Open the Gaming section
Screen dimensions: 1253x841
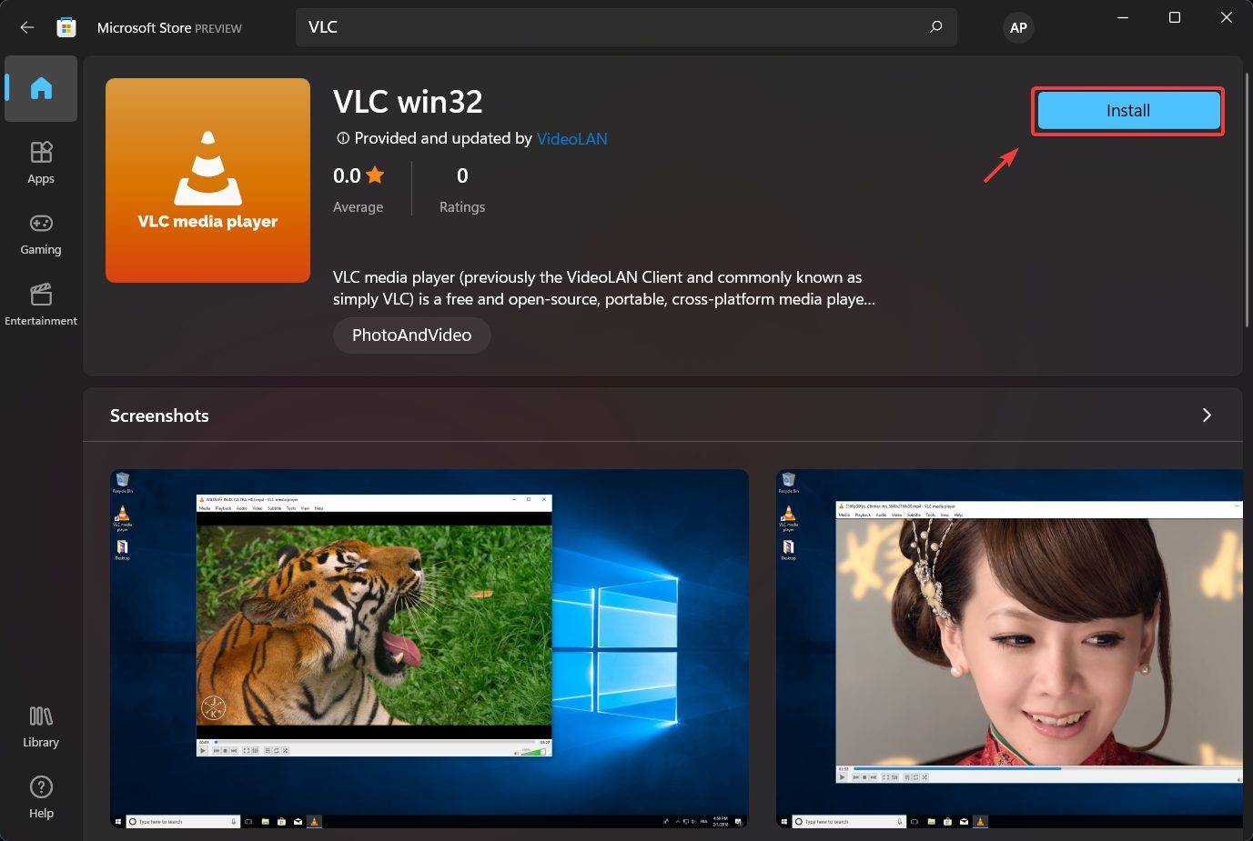40,234
